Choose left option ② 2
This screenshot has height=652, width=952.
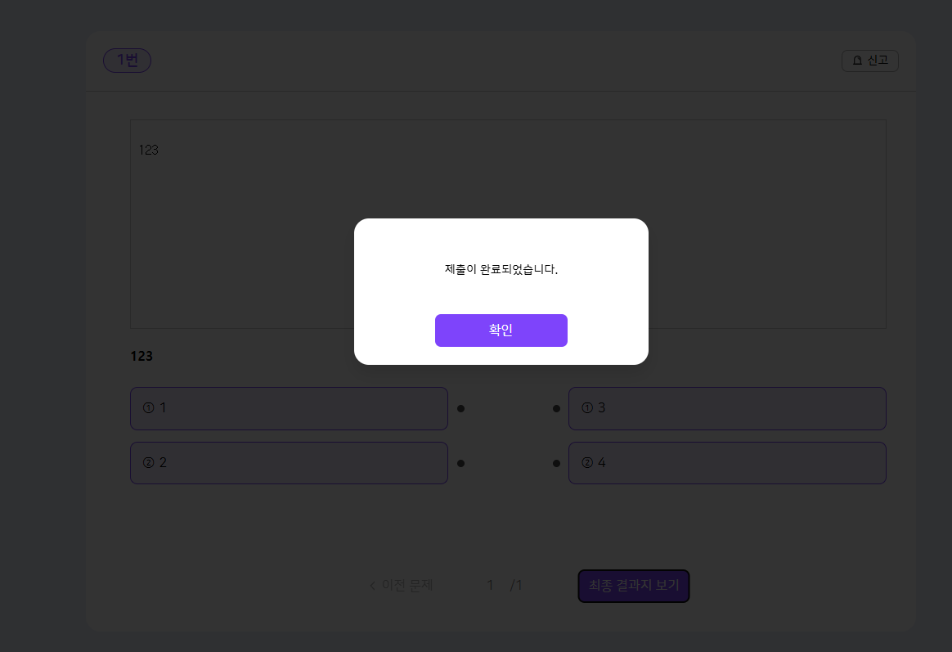click(289, 463)
